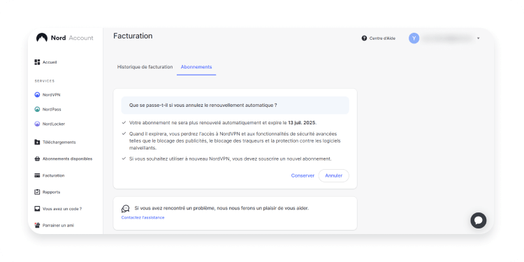524x262 pixels.
Task: Click the SERVICES section label
Action: click(45, 81)
